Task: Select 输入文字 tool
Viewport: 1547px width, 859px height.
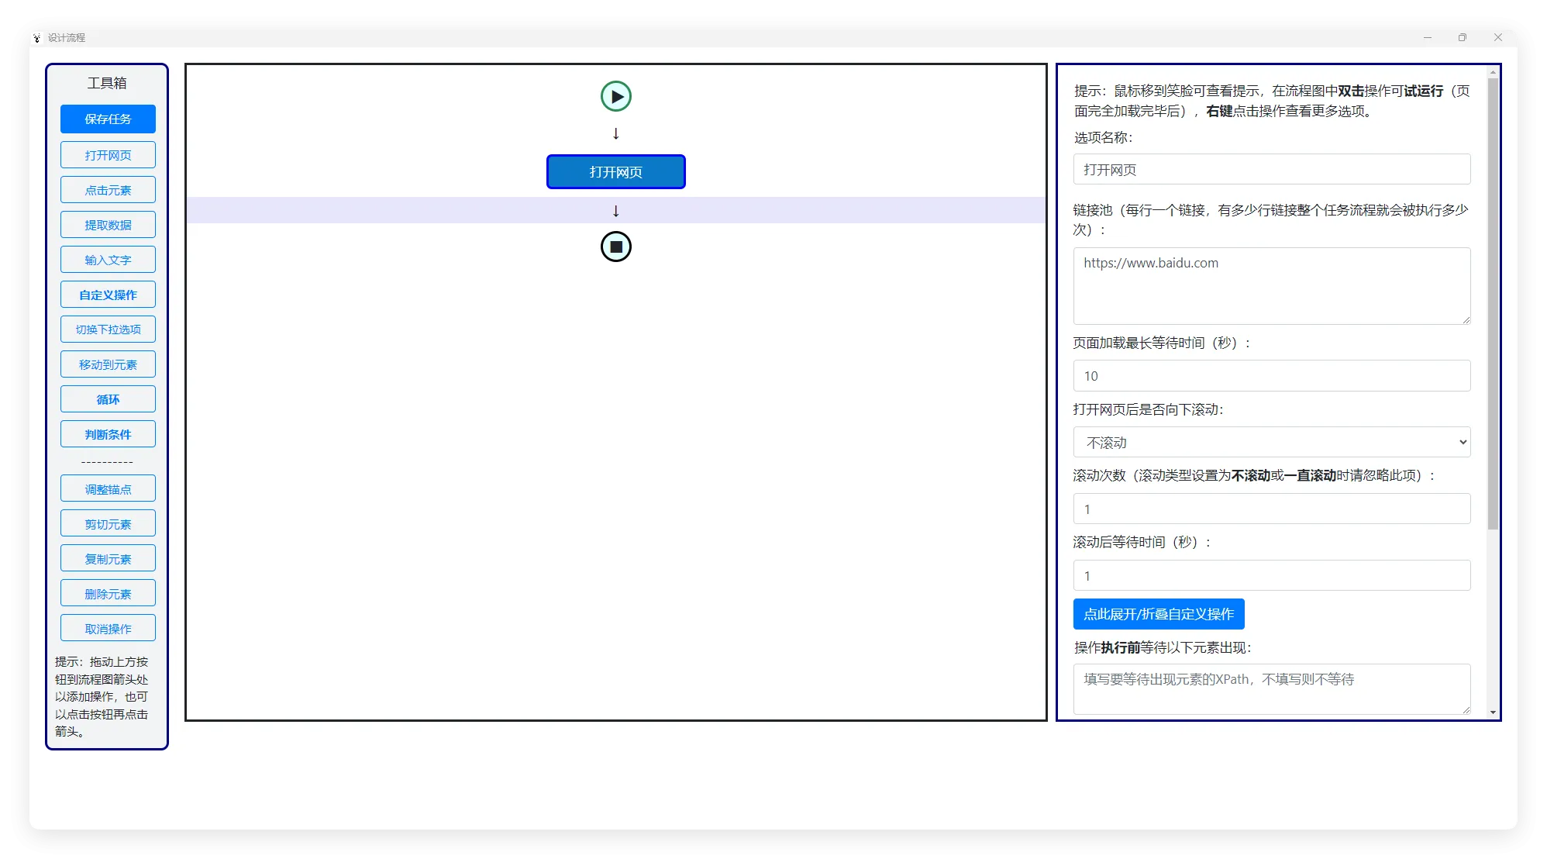Action: click(x=108, y=259)
